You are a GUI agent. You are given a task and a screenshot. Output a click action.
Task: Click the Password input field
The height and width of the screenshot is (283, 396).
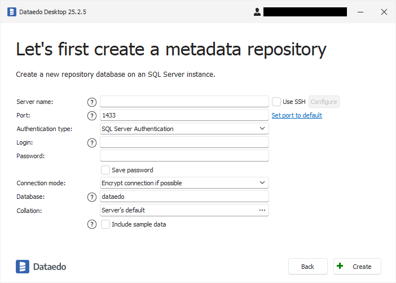[x=184, y=156]
